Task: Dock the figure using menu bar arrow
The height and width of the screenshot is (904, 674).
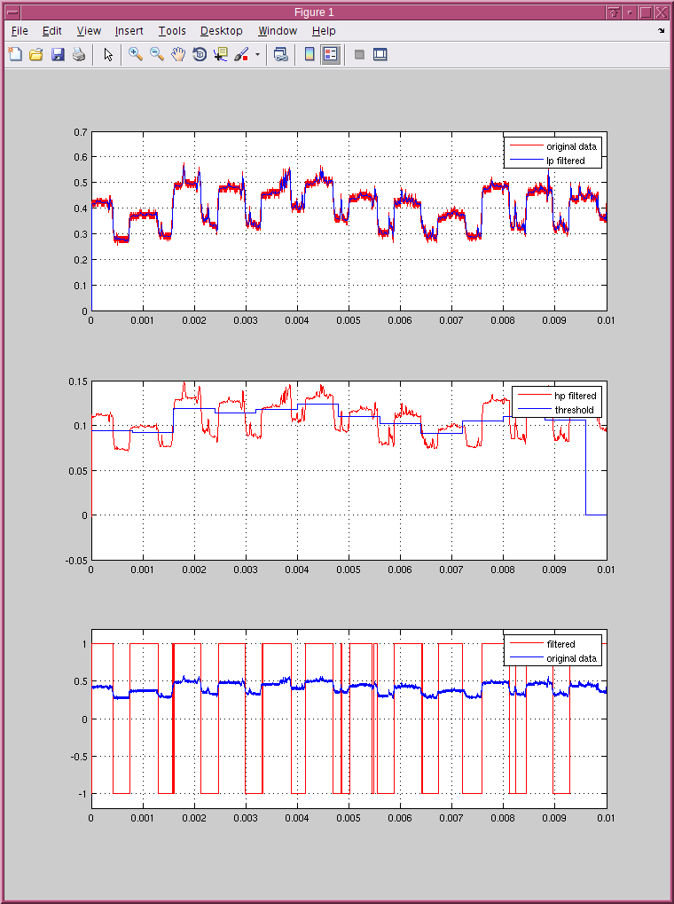Action: coord(661,30)
